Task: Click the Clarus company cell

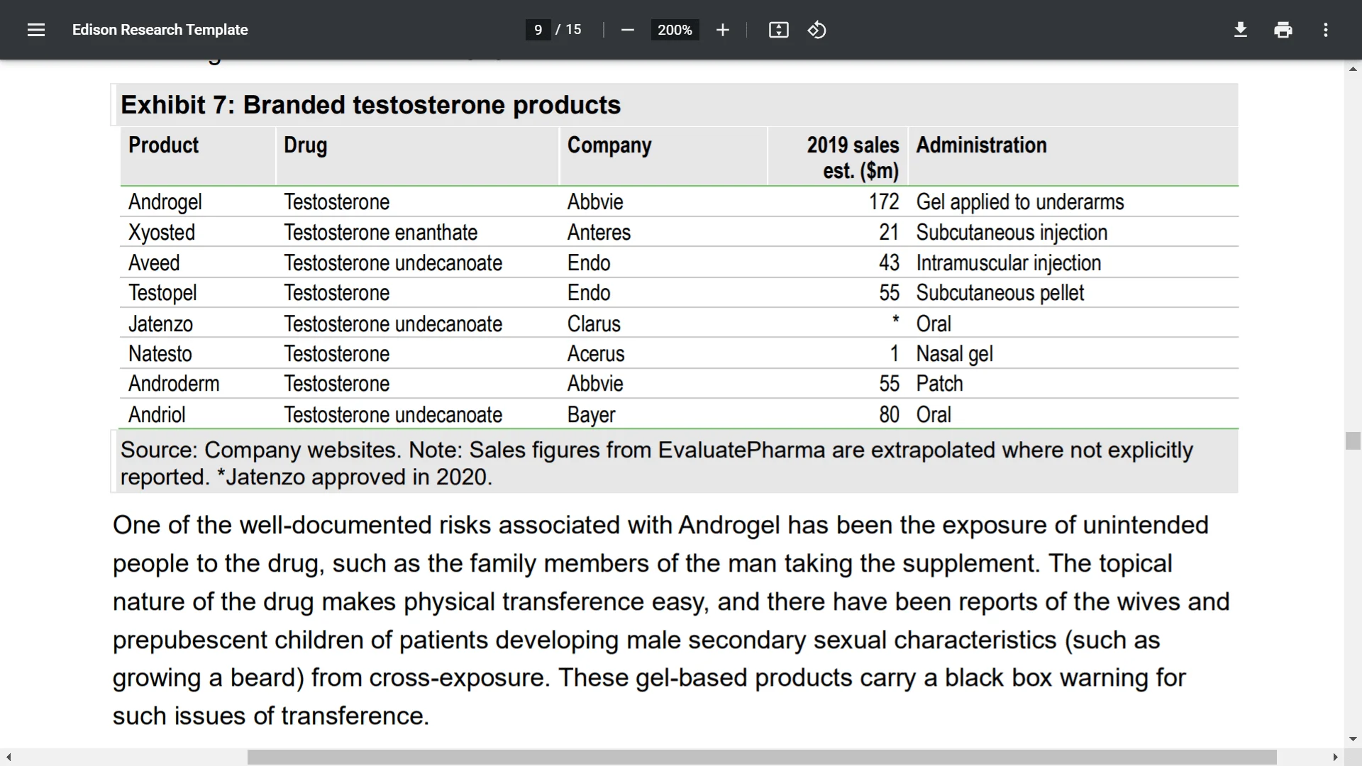Action: [x=594, y=324]
